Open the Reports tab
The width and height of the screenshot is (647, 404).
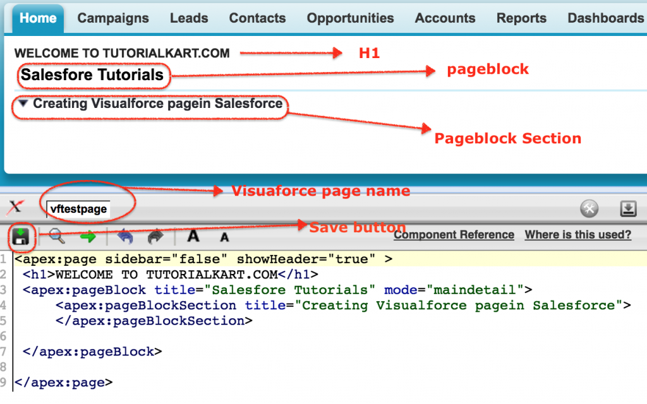(x=521, y=18)
